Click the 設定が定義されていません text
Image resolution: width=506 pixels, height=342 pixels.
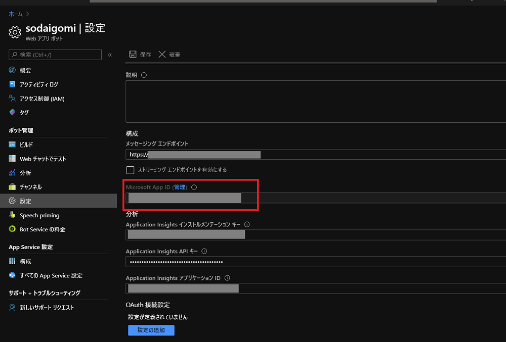158,317
